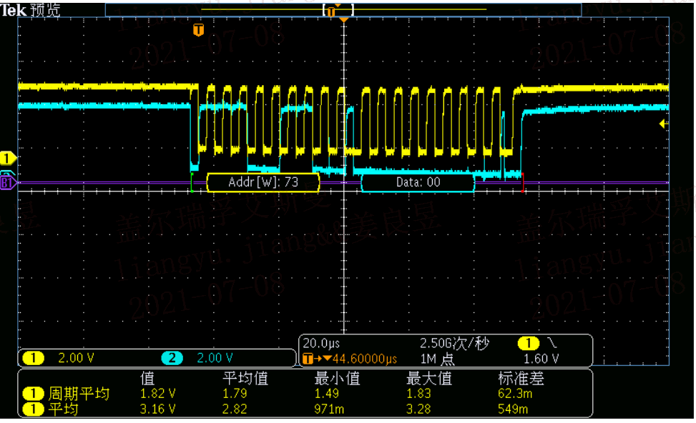Image resolution: width=696 pixels, height=423 pixels.
Task: Click the timebase value 20.0µs
Action: 321,343
